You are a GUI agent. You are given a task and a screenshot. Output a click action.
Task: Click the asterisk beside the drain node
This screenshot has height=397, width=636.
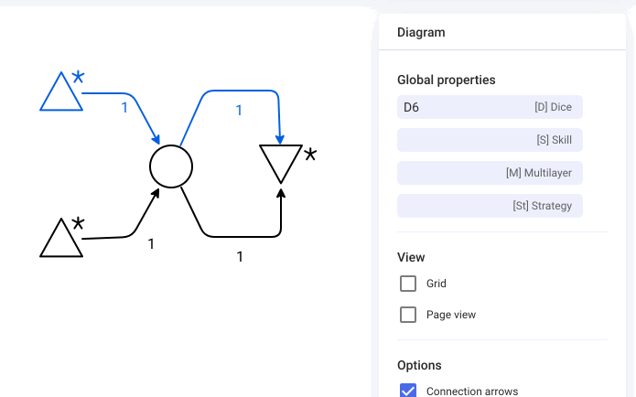coord(310,154)
